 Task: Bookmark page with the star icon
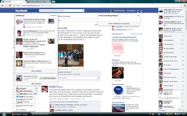[x=181, y=6]
